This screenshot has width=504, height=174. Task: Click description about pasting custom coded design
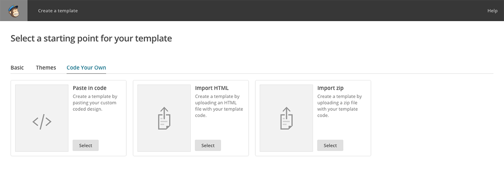pos(95,102)
